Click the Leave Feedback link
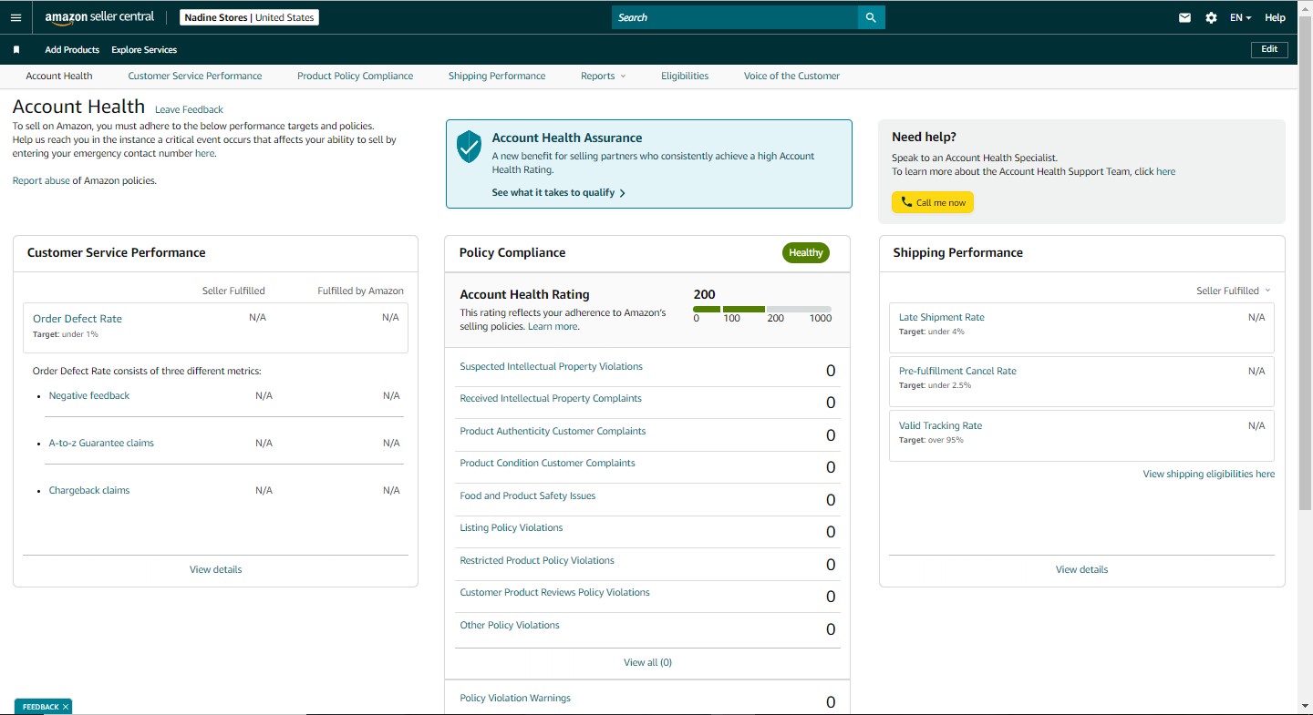1313x715 pixels. point(189,109)
